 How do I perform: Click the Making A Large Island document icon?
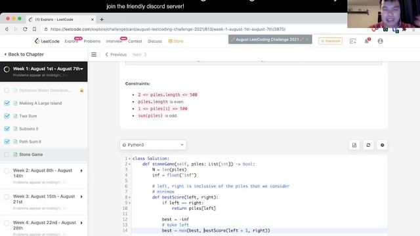15,104
